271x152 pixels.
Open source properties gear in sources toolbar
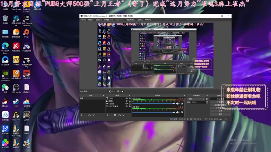[115, 115]
